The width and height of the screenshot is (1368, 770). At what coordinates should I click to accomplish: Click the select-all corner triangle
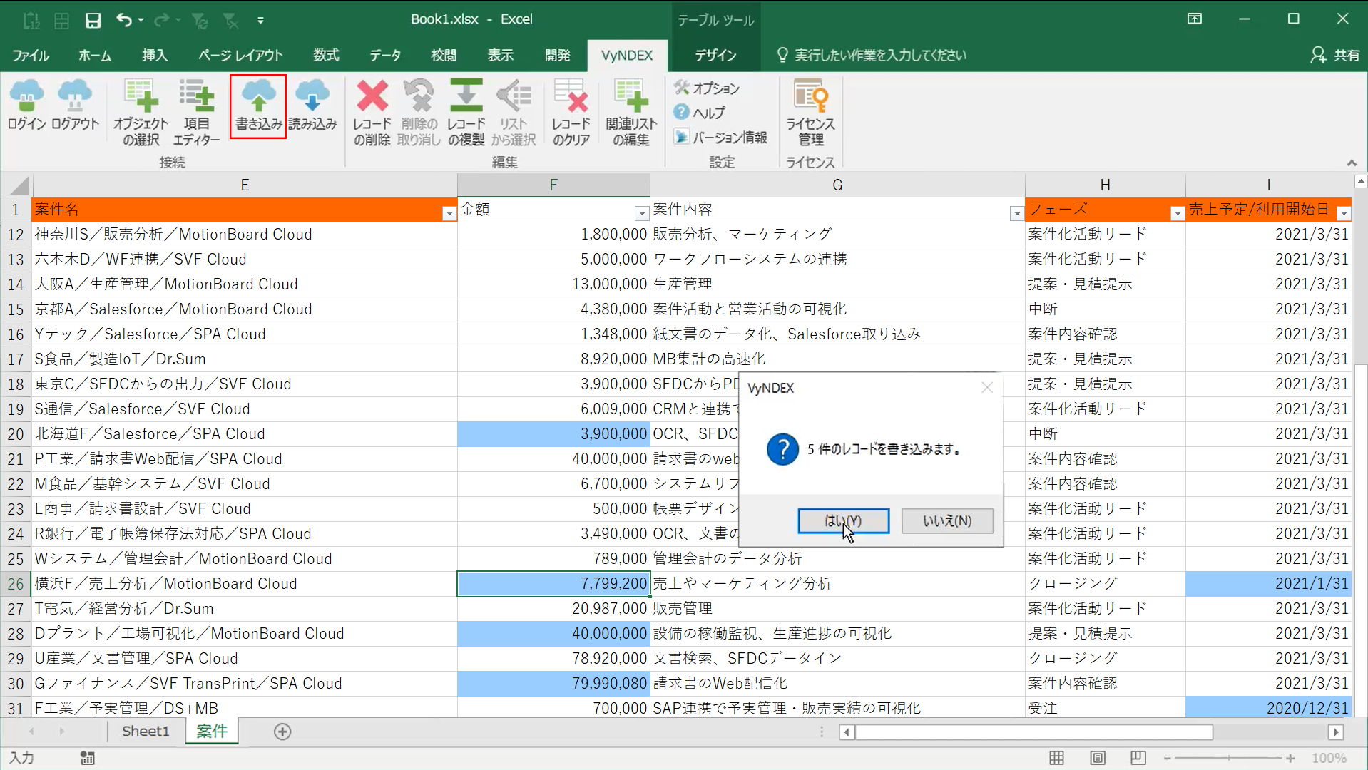click(19, 186)
